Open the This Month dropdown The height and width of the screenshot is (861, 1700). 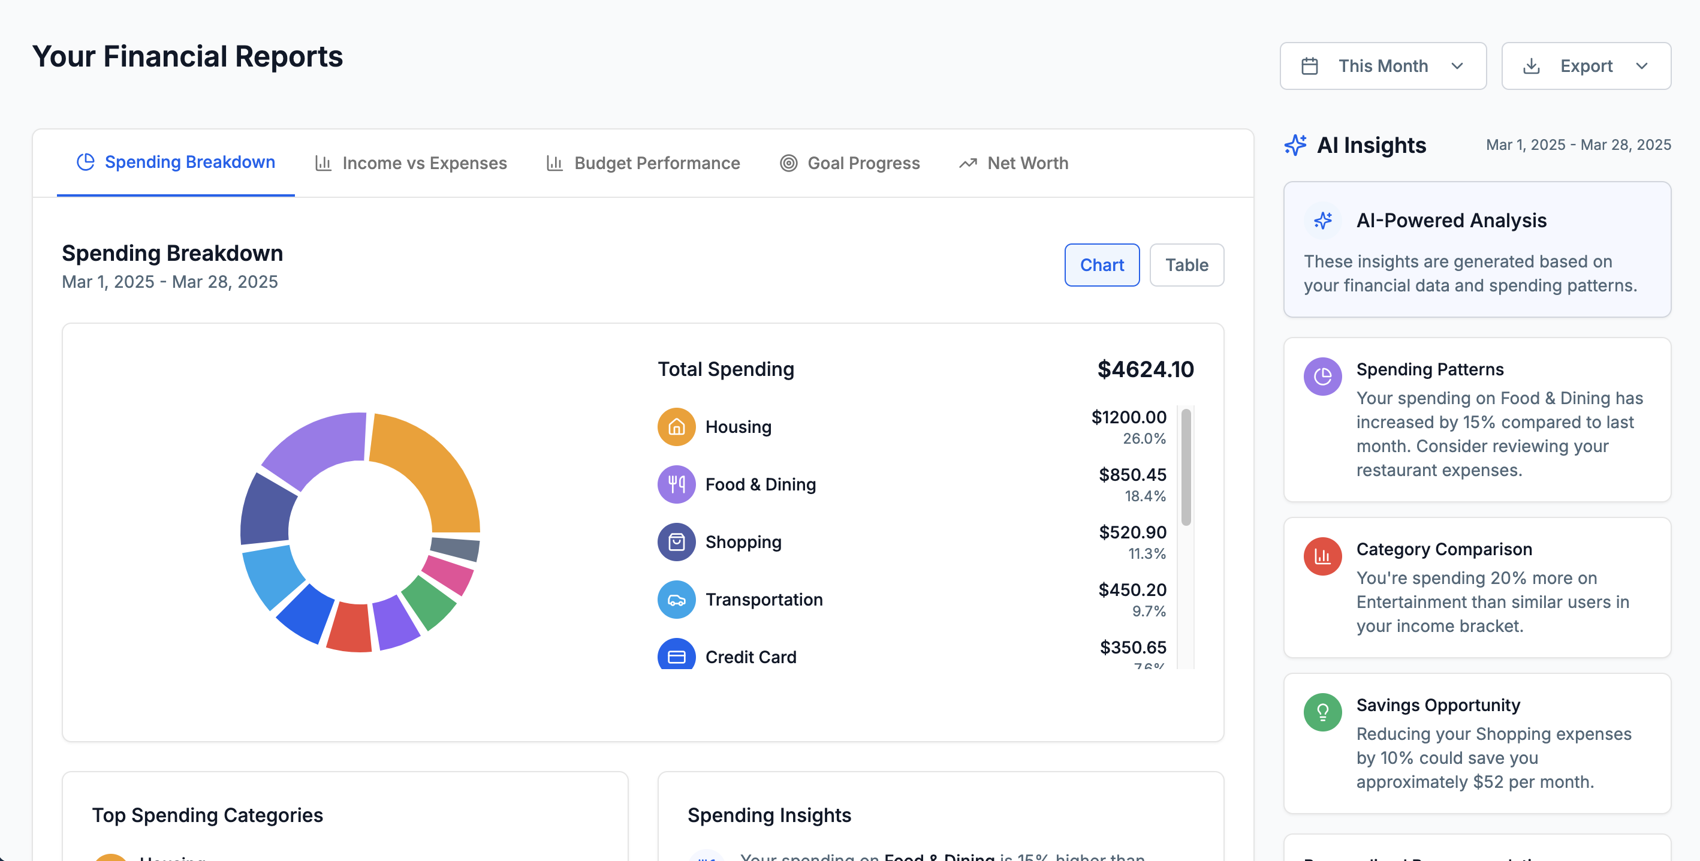[1383, 65]
